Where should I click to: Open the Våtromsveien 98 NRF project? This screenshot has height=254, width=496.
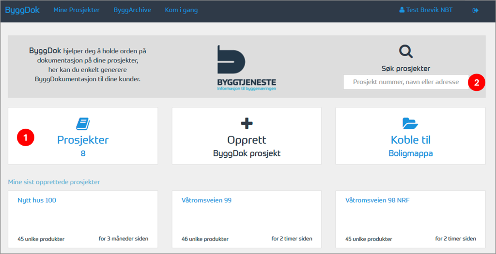point(378,200)
